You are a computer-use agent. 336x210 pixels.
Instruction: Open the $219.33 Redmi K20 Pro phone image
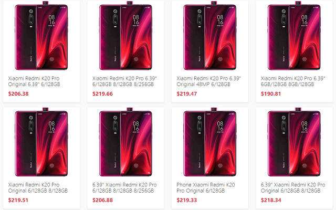[210, 142]
